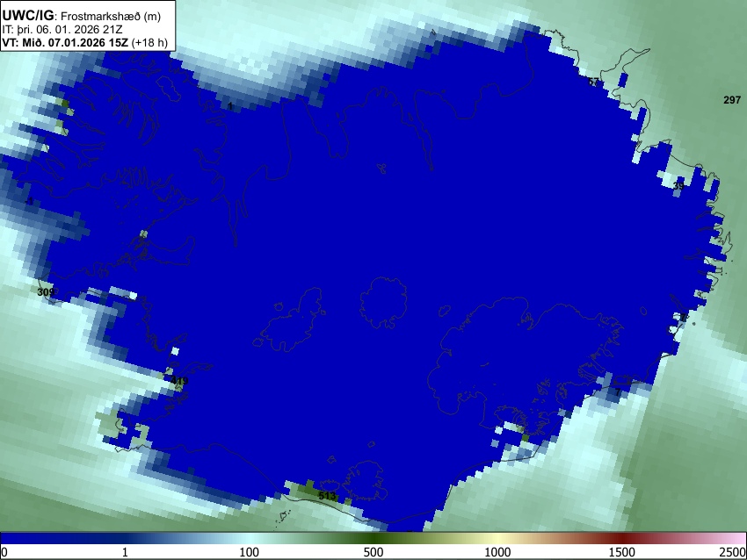This screenshot has width=747, height=560.
Task: Select the 57 value on the map
Action: pos(592,82)
